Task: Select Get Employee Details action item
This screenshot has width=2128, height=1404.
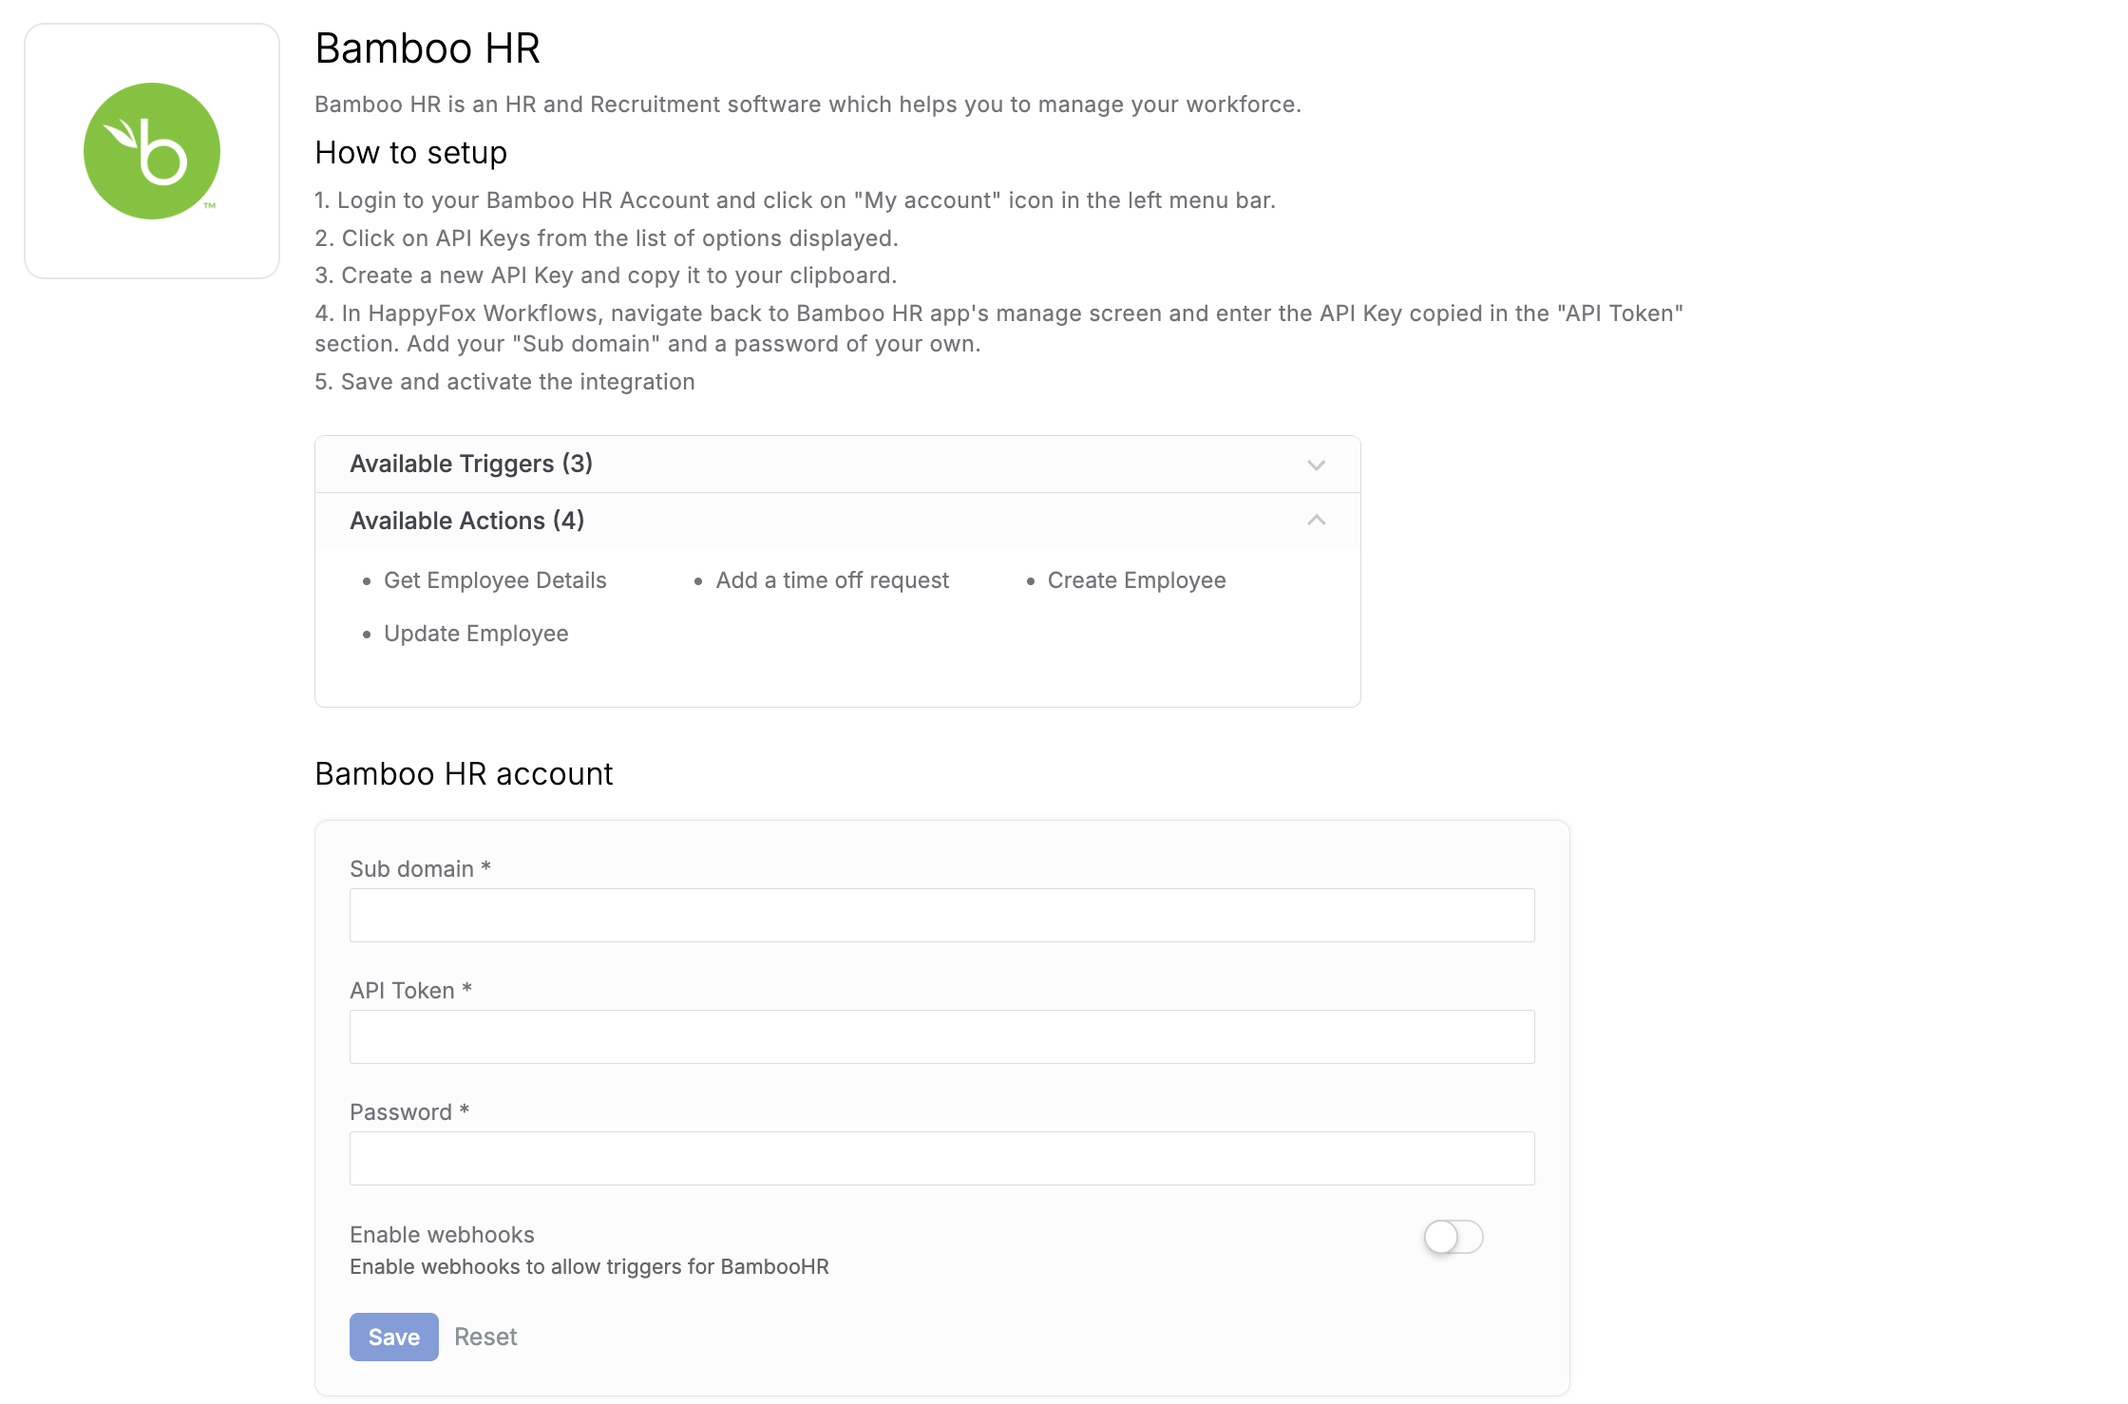Action: 495,580
